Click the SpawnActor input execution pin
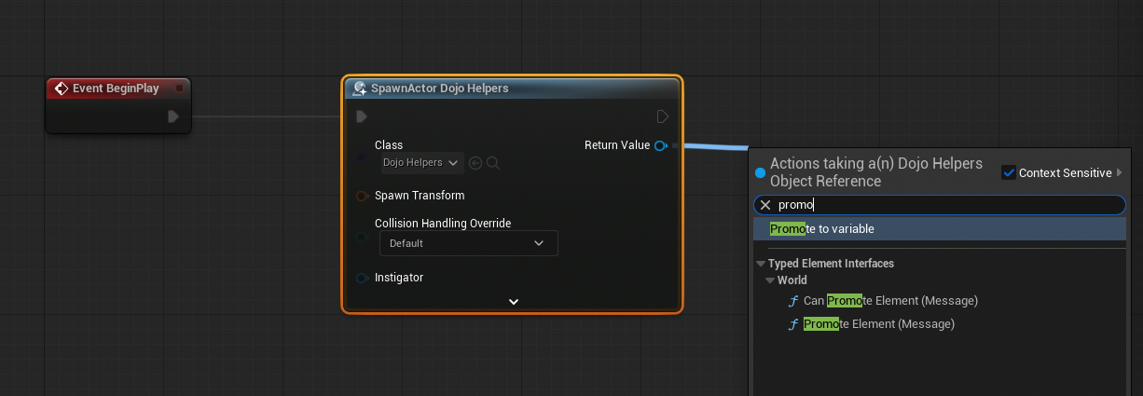The image size is (1143, 396). tap(362, 116)
